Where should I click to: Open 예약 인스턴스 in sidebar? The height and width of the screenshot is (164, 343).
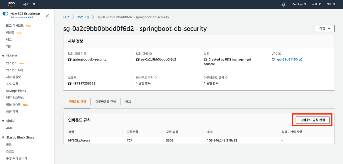pos(15,97)
